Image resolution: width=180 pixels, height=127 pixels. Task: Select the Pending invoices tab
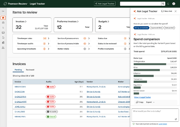[x=18, y=70]
